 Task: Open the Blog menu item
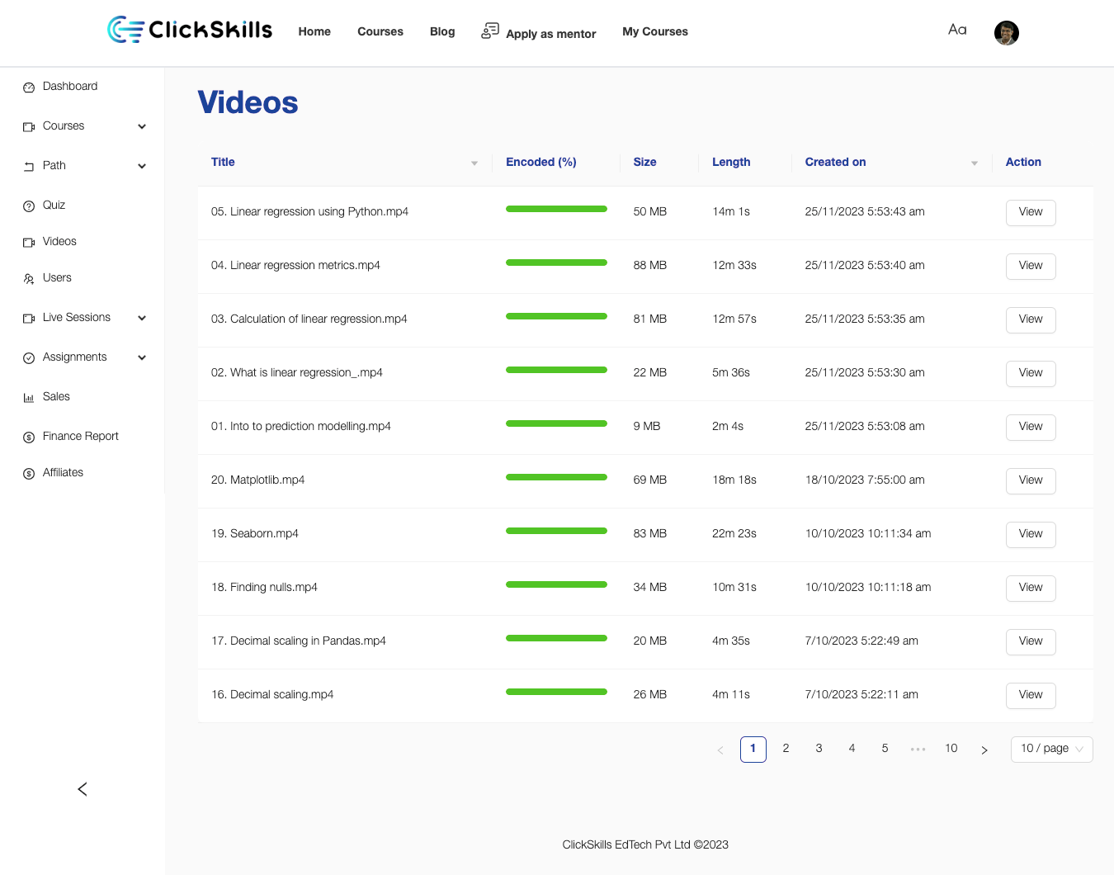coord(442,31)
